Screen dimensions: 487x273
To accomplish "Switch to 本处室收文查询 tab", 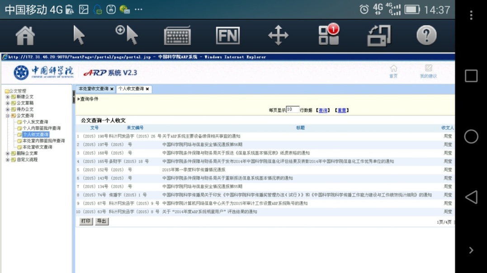I will [94, 89].
